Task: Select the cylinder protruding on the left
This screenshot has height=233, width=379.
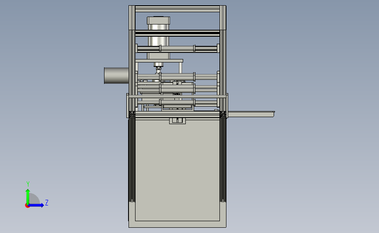Action: [x=116, y=76]
